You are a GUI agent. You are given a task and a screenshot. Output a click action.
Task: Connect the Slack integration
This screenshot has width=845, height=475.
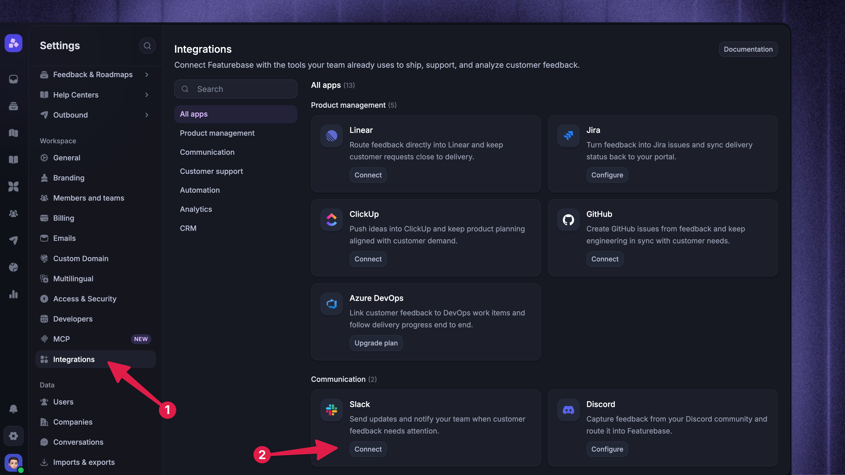368,449
